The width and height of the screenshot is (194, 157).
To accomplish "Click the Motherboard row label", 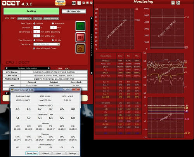I will 12,79.
